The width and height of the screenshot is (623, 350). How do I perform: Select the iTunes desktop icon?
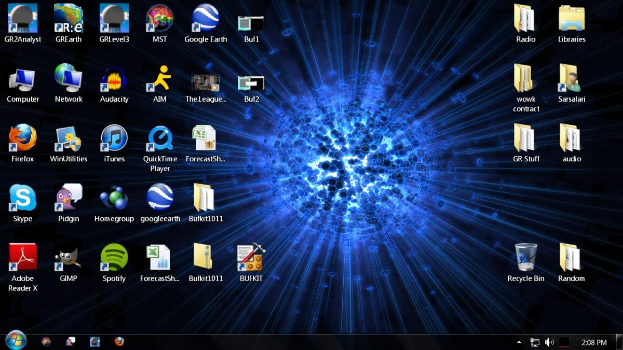[114, 144]
